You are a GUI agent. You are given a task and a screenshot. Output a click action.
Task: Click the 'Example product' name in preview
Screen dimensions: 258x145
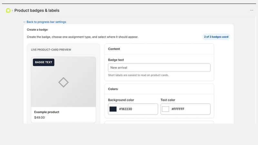tap(47, 112)
